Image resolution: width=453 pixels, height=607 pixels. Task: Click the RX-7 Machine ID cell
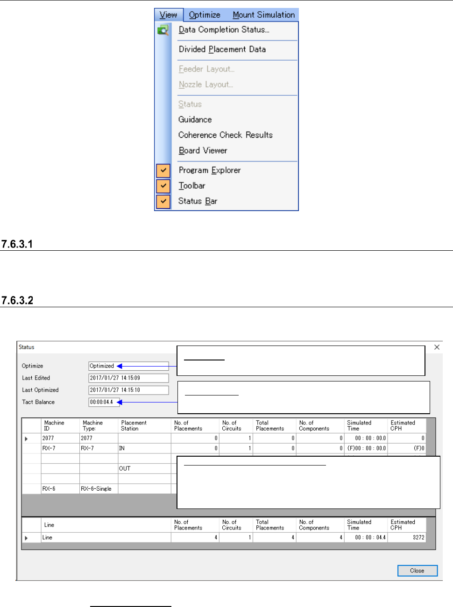point(60,448)
